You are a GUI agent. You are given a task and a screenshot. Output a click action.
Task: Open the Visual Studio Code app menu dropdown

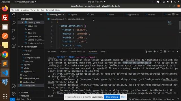pyautogui.click(x=25, y=2)
